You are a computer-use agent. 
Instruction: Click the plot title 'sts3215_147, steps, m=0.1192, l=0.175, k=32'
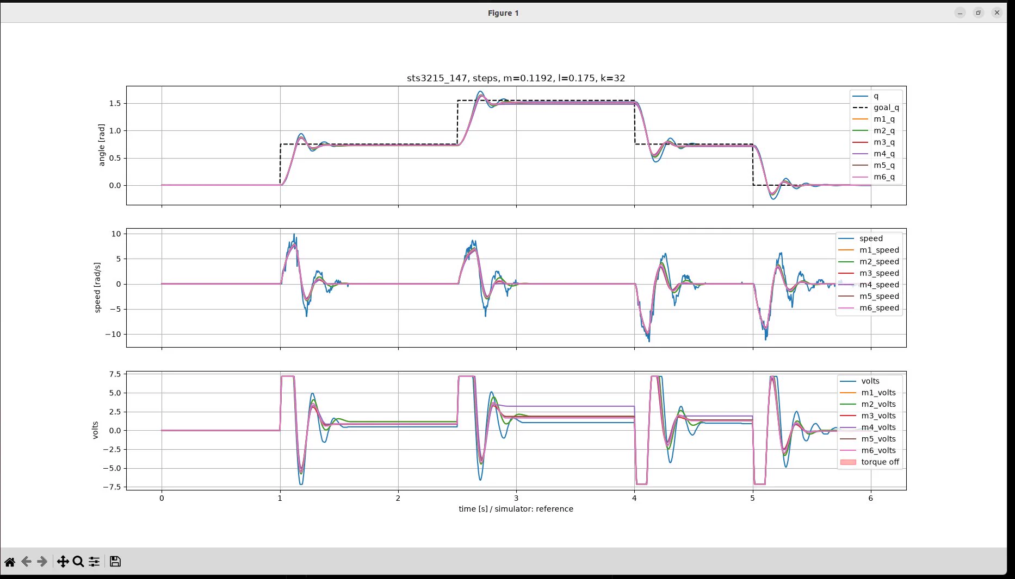point(516,78)
